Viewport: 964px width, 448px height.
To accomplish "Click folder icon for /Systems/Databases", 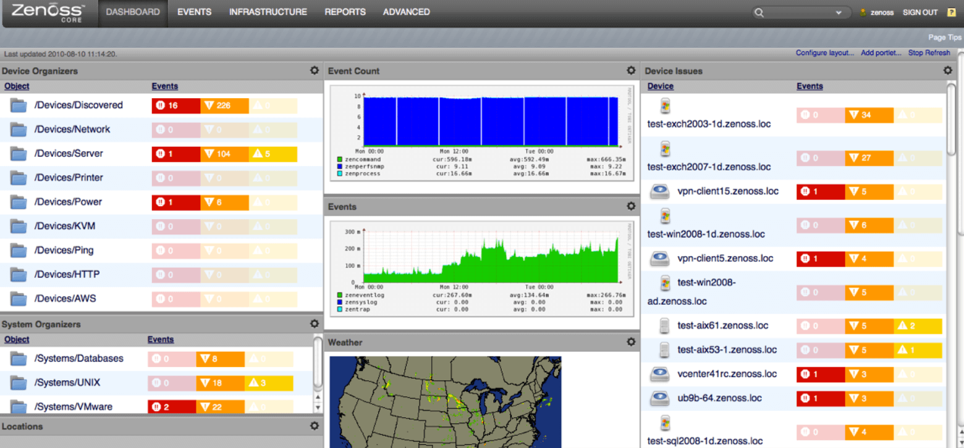I will tap(19, 359).
